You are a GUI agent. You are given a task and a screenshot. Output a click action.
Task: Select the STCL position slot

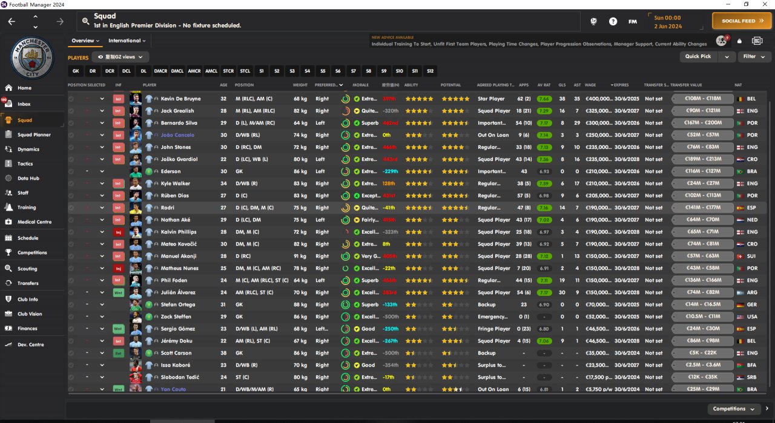[x=245, y=71]
